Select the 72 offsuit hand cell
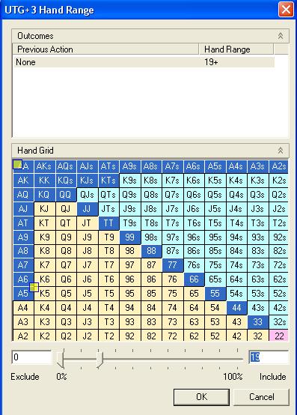The image size is (297, 415). [173, 336]
